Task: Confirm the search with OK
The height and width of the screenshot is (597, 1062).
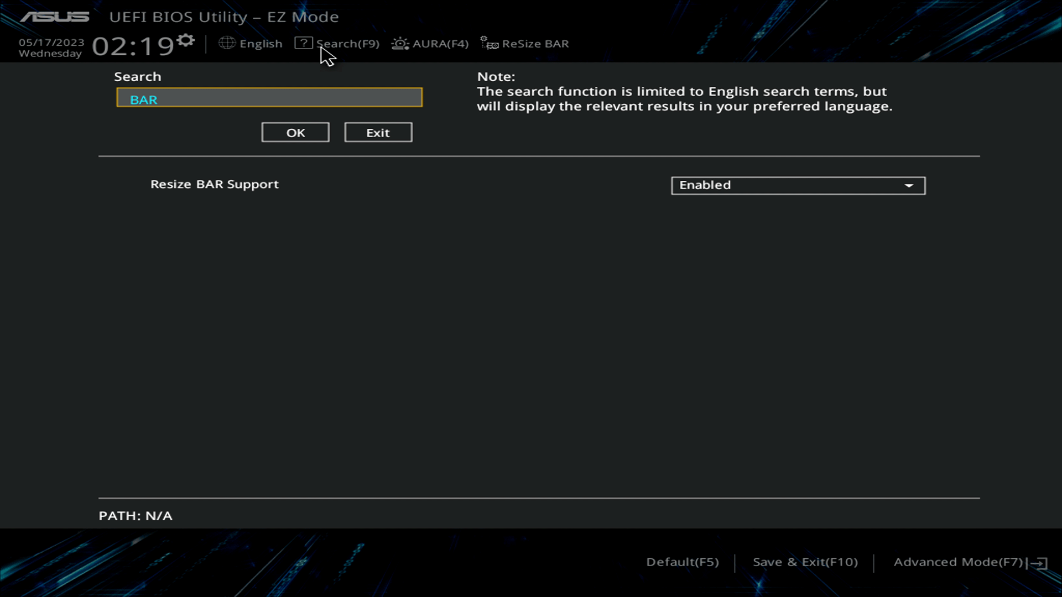Action: coord(295,132)
